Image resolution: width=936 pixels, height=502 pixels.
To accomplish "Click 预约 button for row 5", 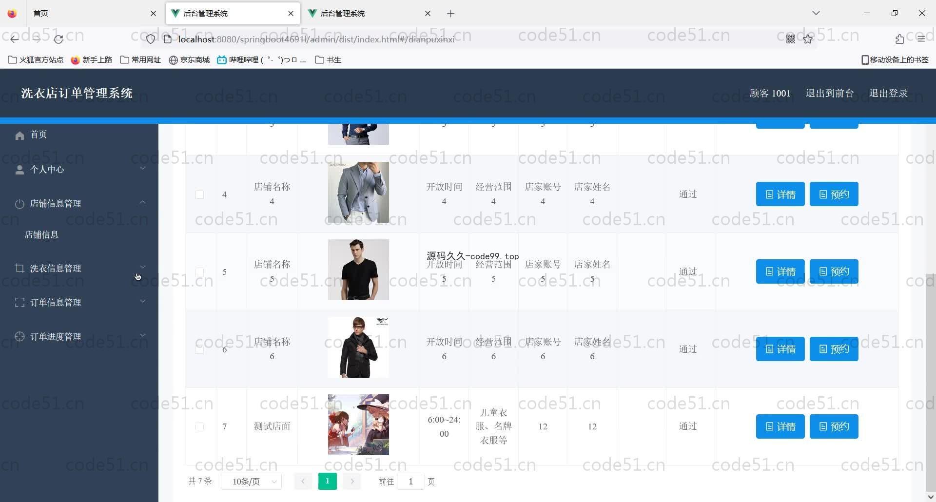I will [x=834, y=271].
